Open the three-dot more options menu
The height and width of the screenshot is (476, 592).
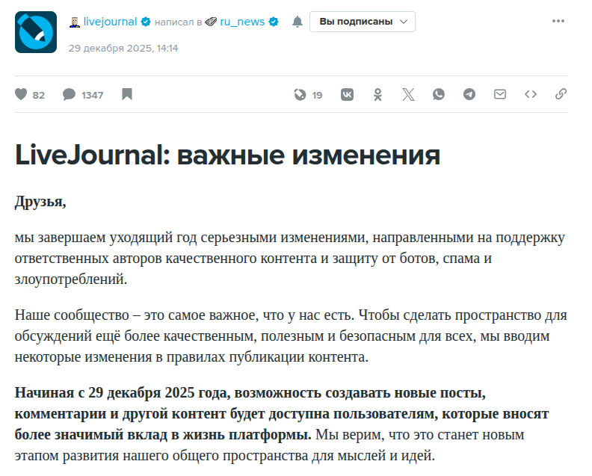(x=558, y=21)
